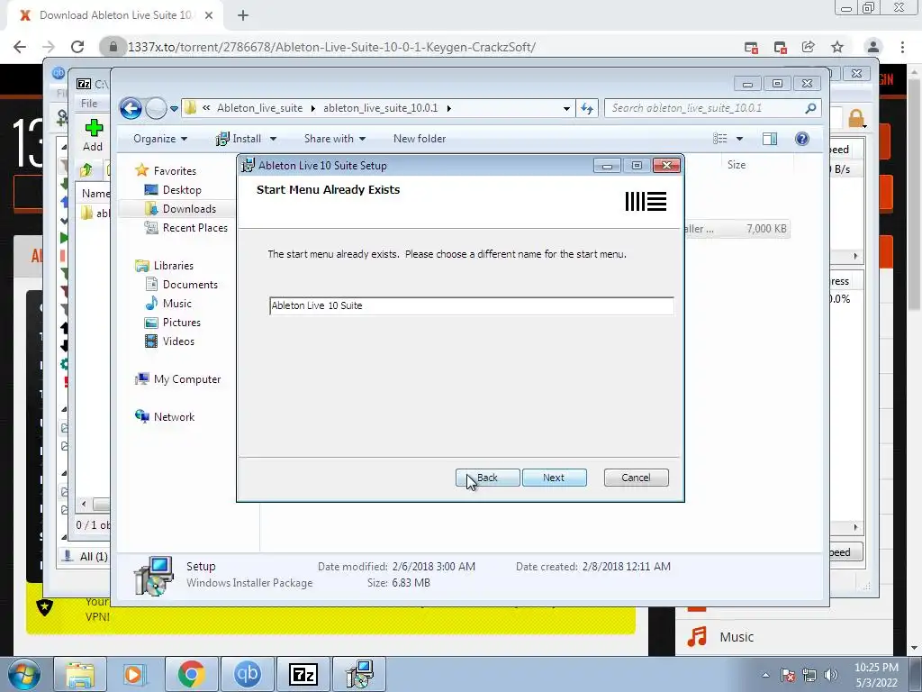Viewport: 922px width, 692px height.
Task: Open the 7-Zip File menu
Action: click(89, 104)
